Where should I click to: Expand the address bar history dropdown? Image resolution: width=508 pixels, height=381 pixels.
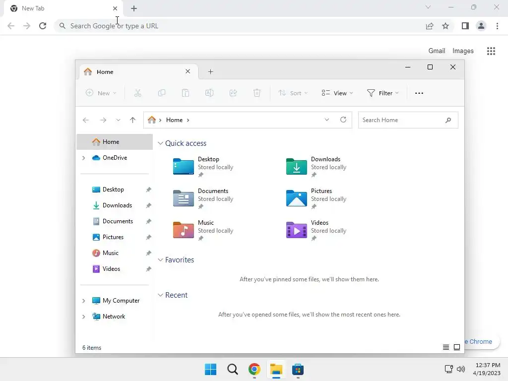pos(327,120)
